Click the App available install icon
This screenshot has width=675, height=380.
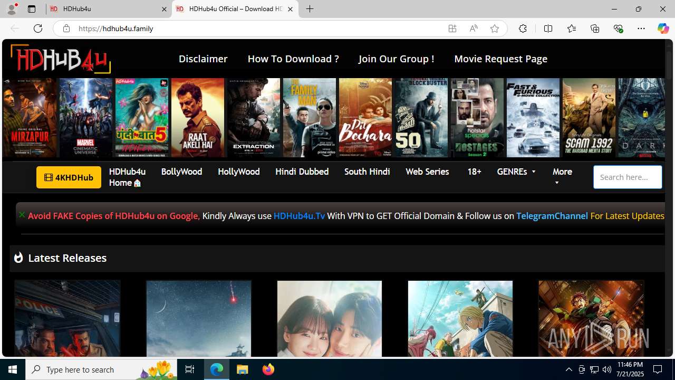click(452, 28)
